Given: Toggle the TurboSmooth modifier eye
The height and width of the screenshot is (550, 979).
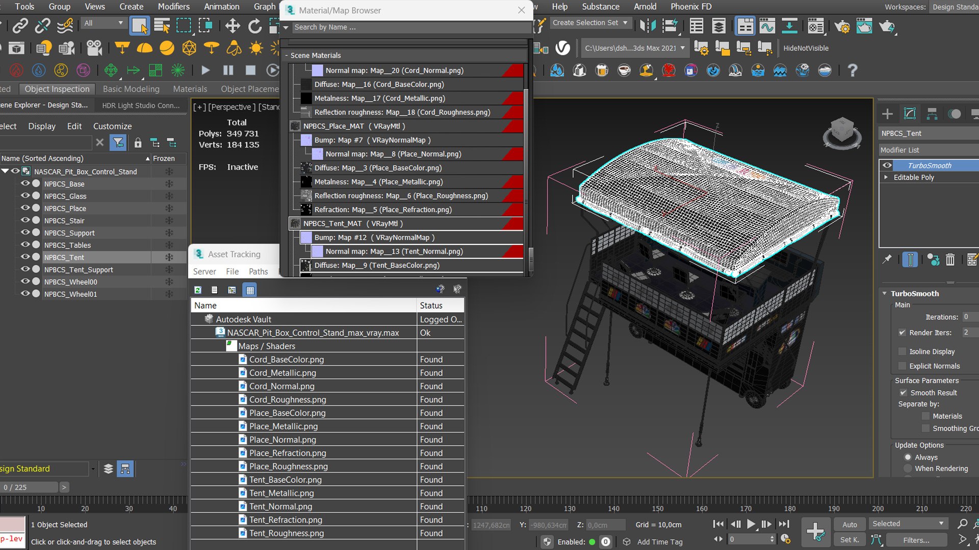Looking at the screenshot, I should tap(887, 166).
